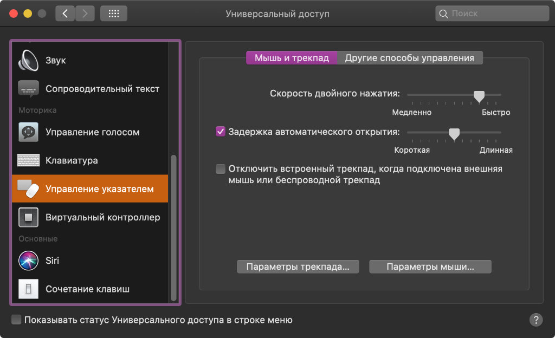Click the Siri icon in sidebar
This screenshot has width=555, height=338.
tap(28, 261)
